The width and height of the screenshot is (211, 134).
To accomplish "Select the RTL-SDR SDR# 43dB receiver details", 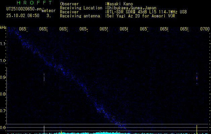I will [147, 12].
